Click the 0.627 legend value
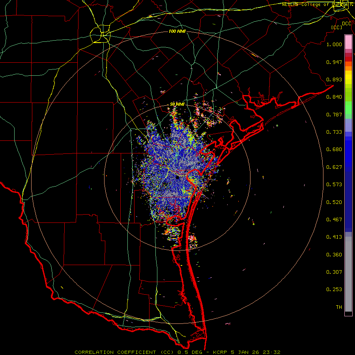 334,167
